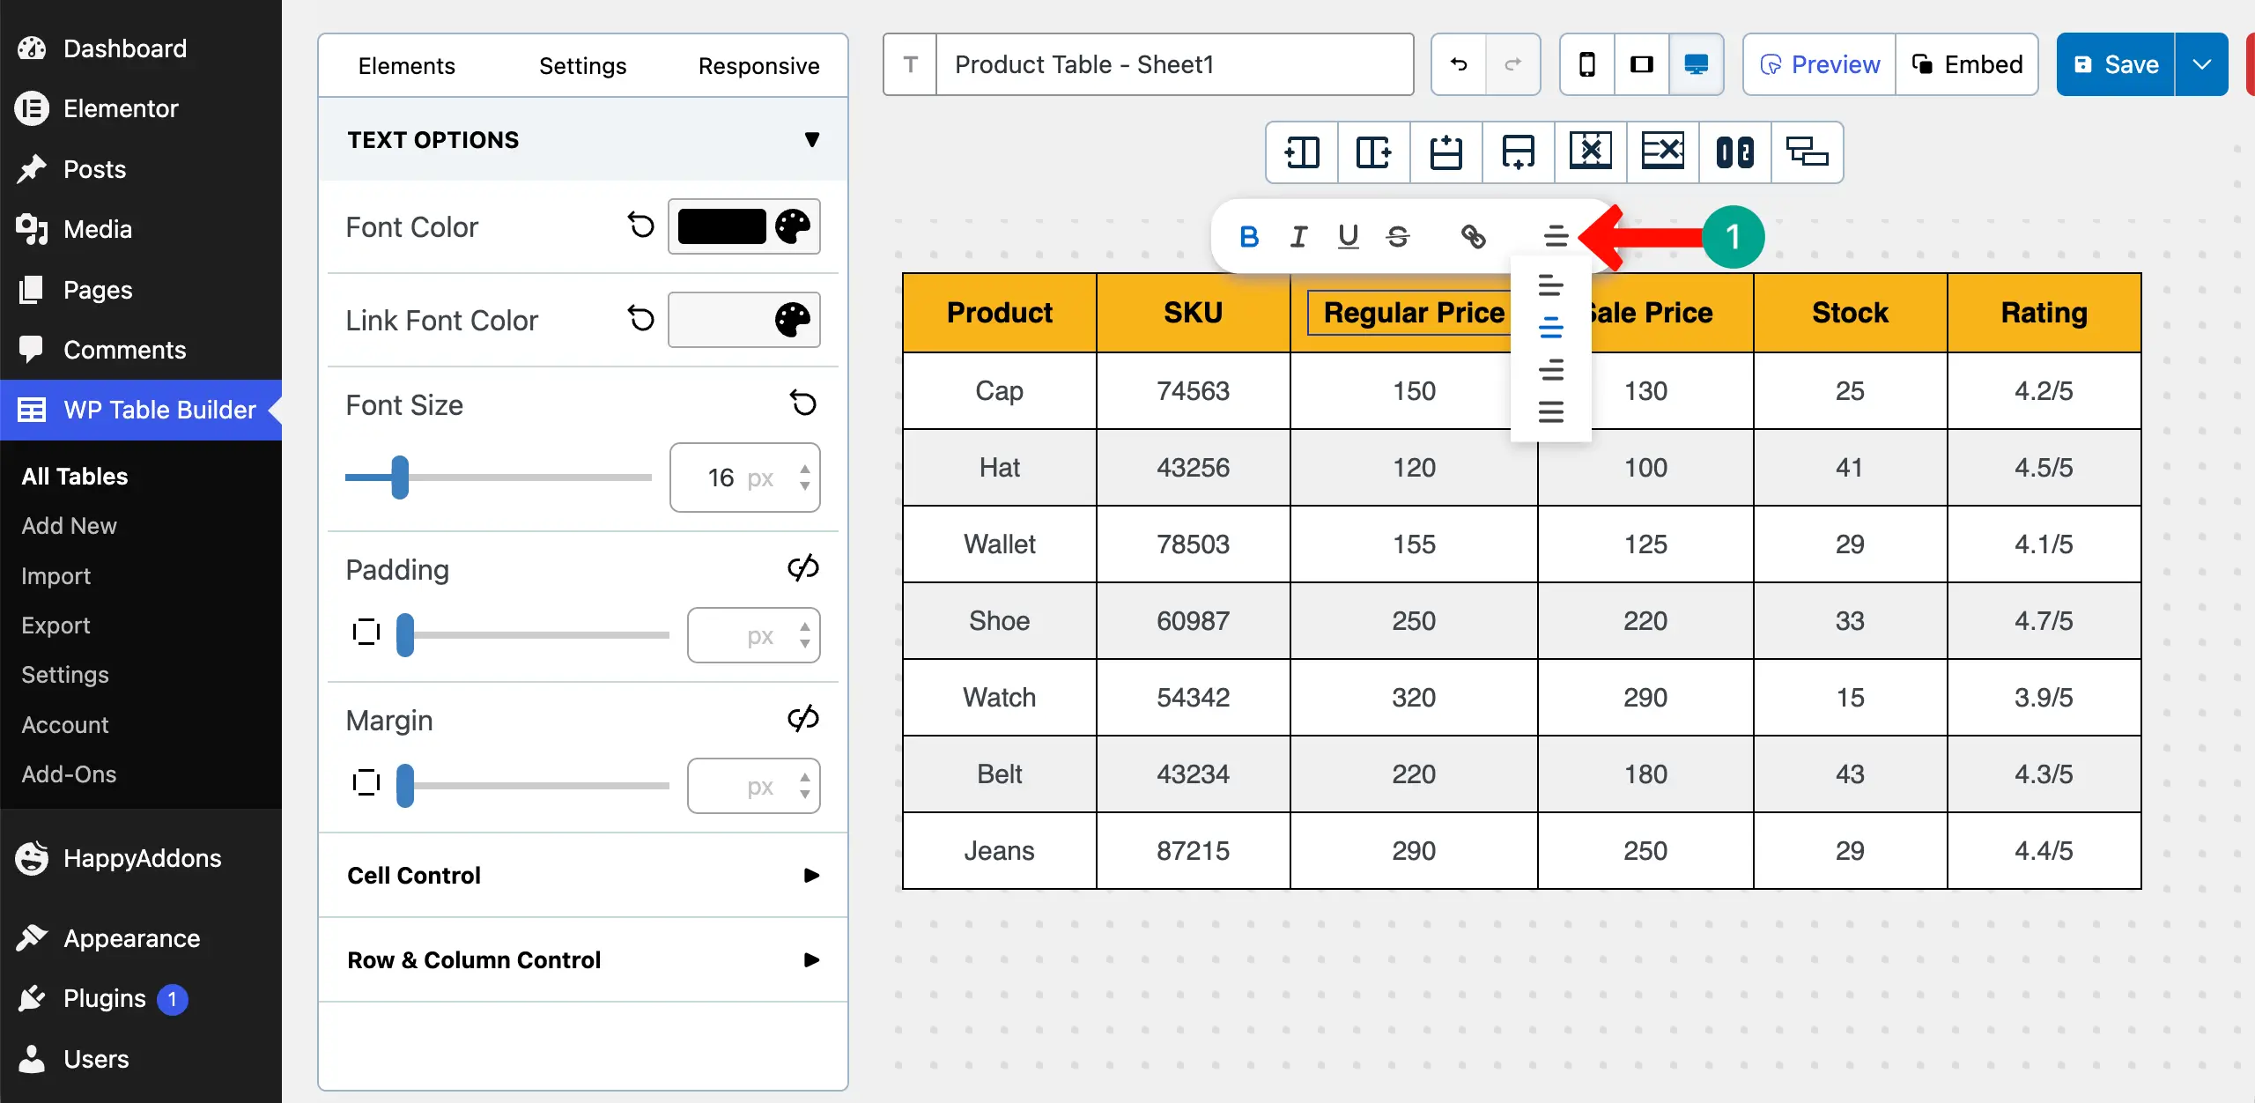Click the Embed button

1967,64
